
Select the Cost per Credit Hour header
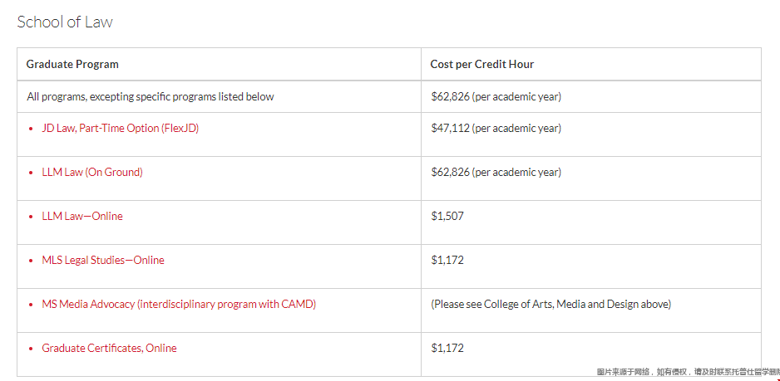pos(482,64)
